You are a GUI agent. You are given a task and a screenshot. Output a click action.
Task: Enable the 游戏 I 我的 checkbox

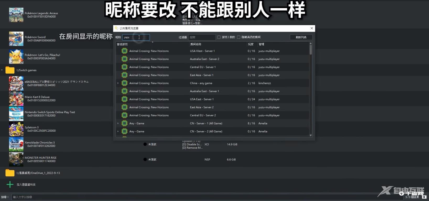(219, 37)
